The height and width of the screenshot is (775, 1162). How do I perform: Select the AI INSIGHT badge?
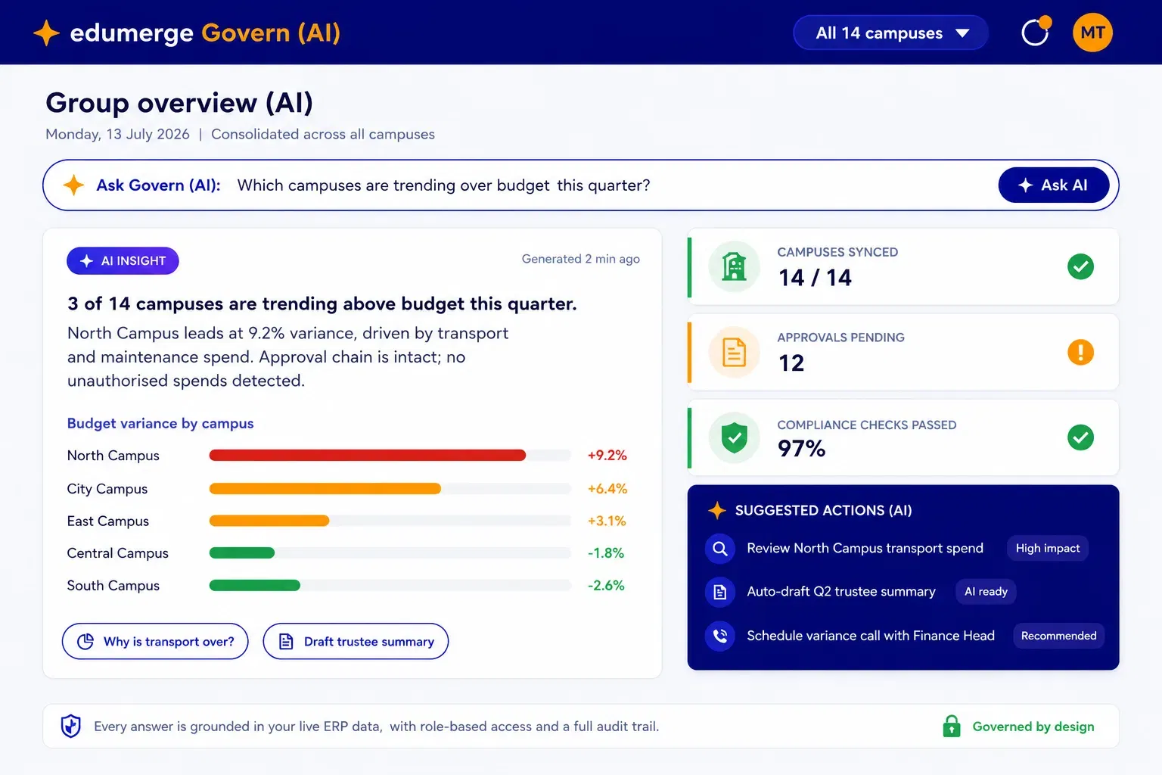[x=123, y=260]
